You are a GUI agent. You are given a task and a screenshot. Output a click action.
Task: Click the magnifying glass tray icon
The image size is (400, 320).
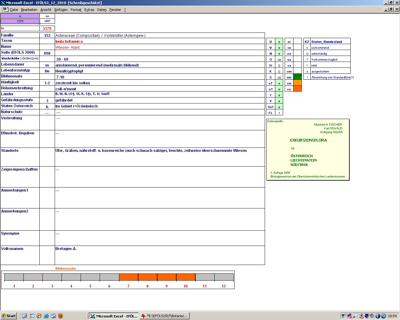355,316
